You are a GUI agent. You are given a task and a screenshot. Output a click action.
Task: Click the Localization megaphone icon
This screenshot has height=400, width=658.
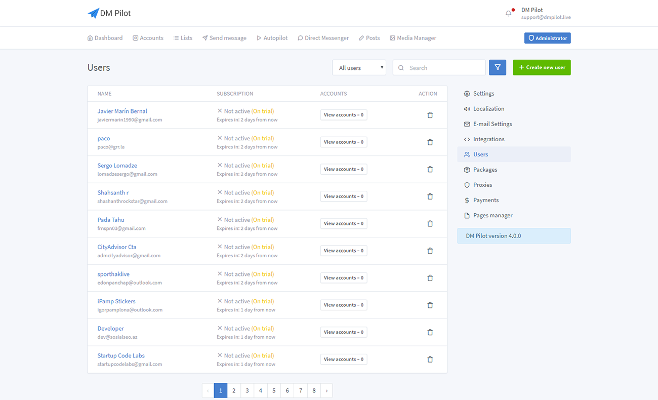pos(467,109)
